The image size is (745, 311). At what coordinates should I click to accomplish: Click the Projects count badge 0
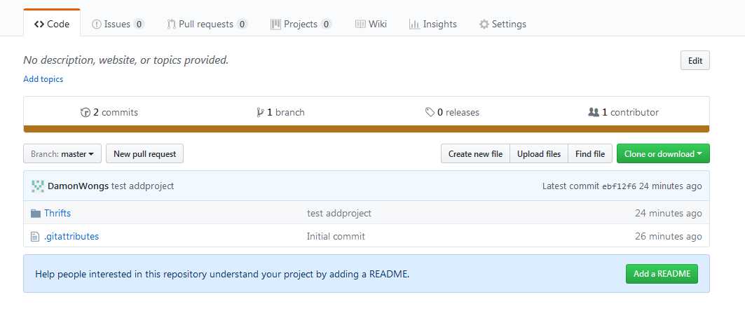point(326,25)
